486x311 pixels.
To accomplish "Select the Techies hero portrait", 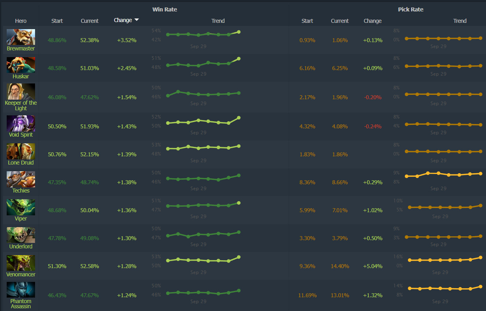I will click(21, 179).
